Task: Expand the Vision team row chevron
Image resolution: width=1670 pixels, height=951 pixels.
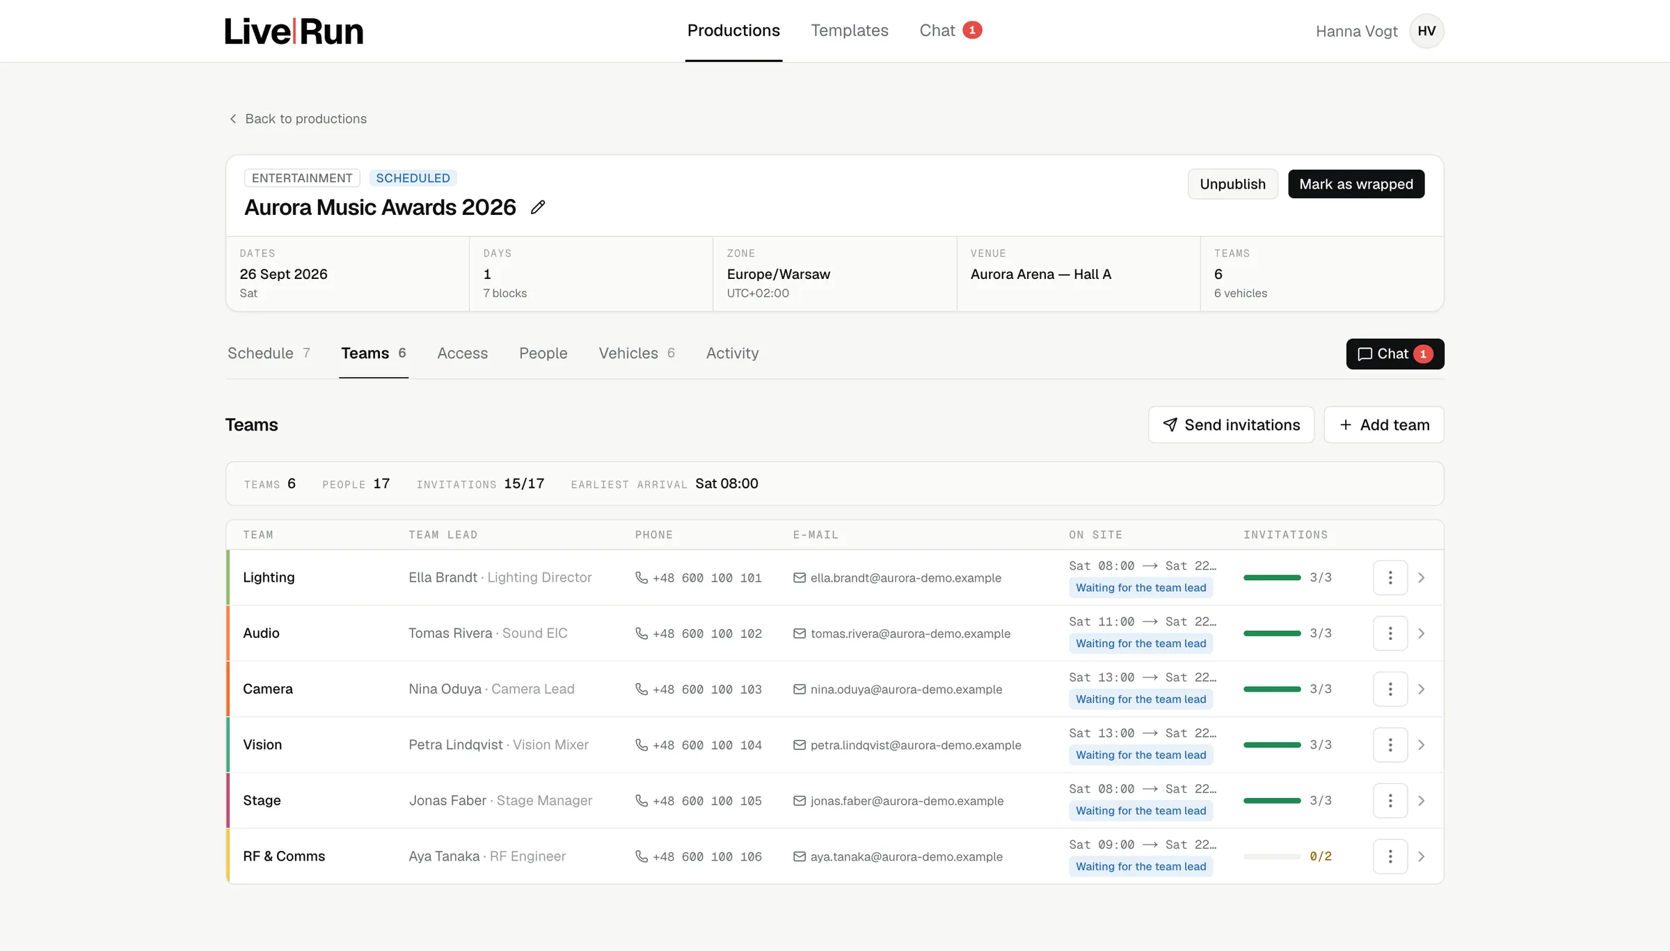Action: [1422, 744]
